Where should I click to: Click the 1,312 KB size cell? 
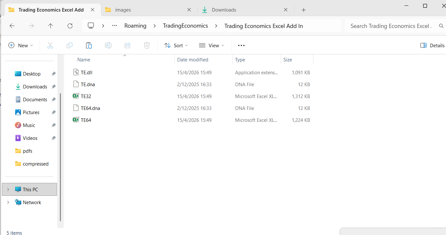[301, 96]
